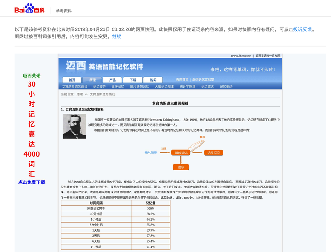Click the green 迈西英语 sidebar title
Image resolution: width=331 pixels, height=252 pixels.
pyautogui.click(x=32, y=76)
